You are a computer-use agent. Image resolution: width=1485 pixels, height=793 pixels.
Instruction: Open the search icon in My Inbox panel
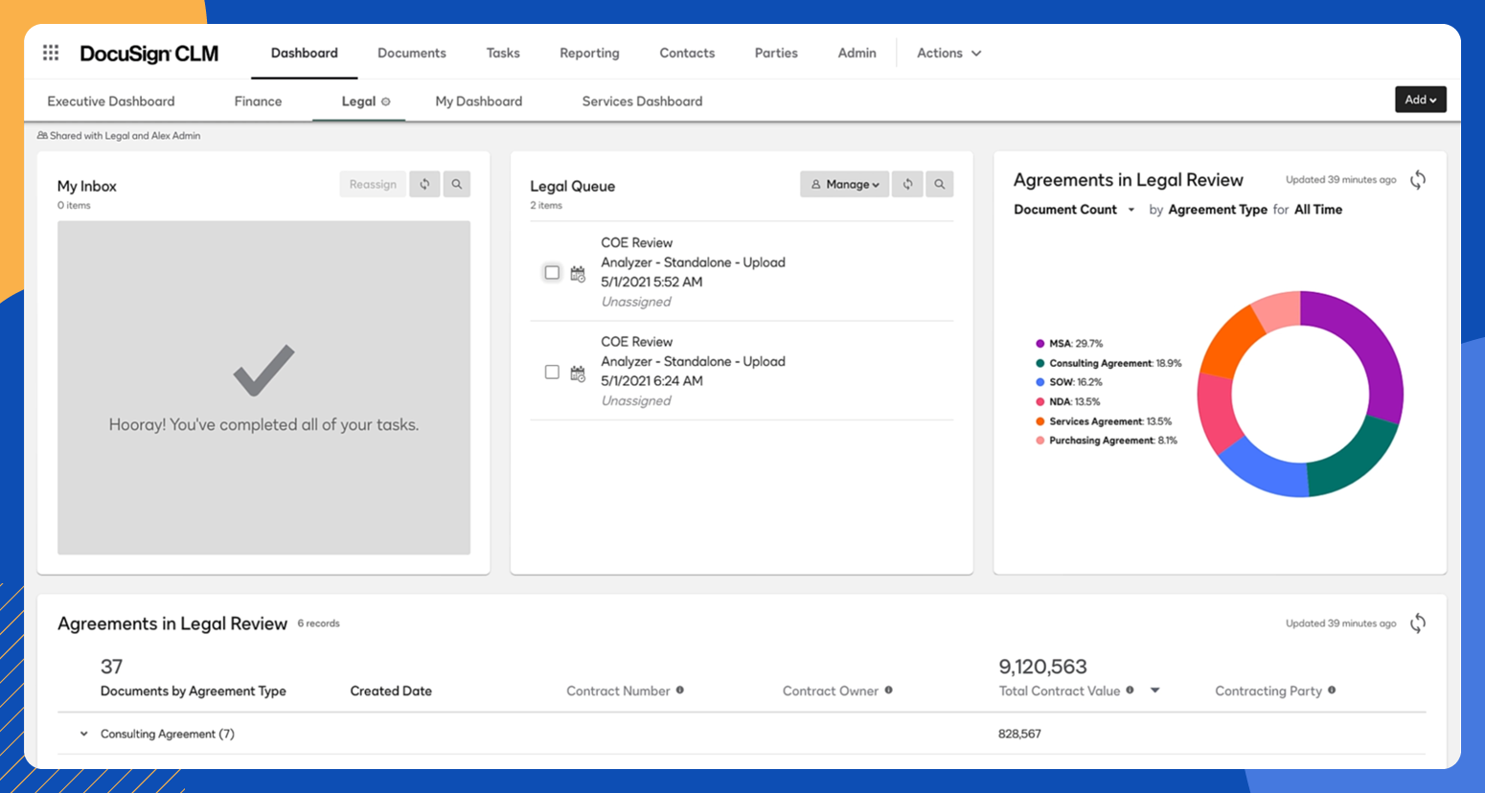click(457, 184)
